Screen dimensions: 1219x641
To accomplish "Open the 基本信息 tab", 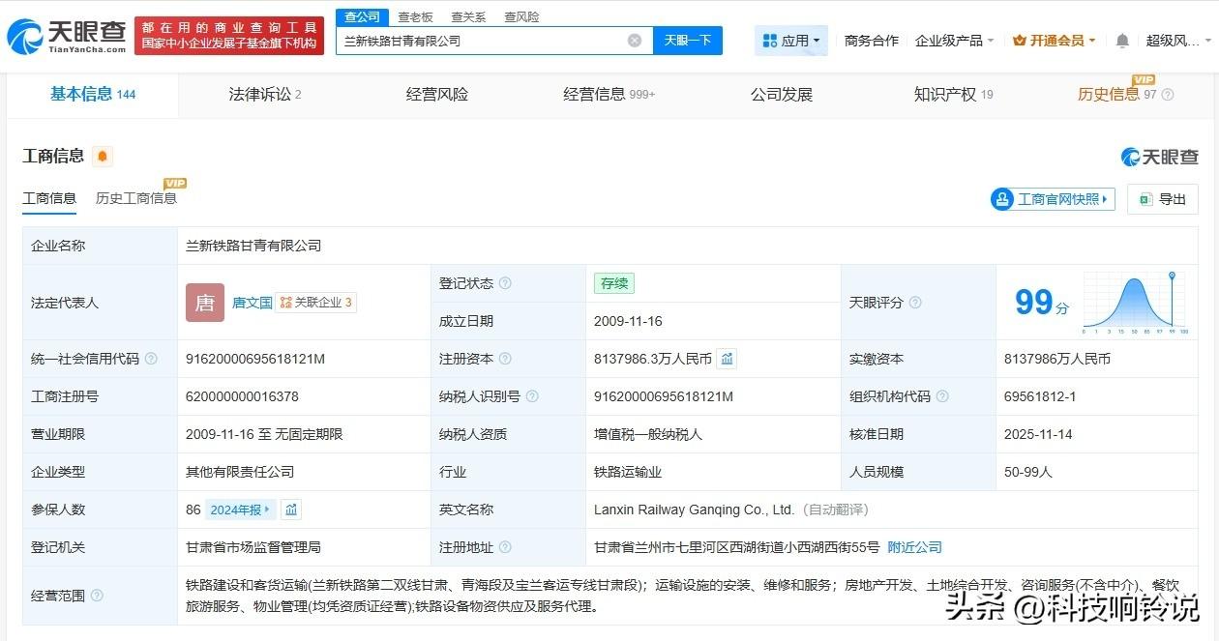I will click(93, 94).
